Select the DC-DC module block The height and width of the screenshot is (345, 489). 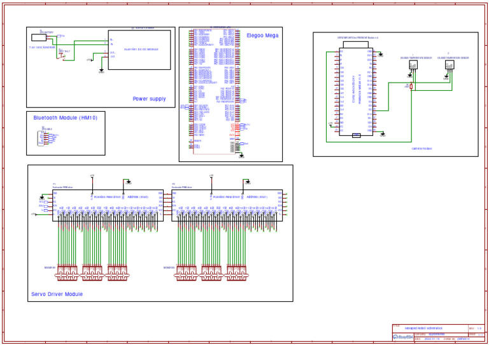click(139, 49)
